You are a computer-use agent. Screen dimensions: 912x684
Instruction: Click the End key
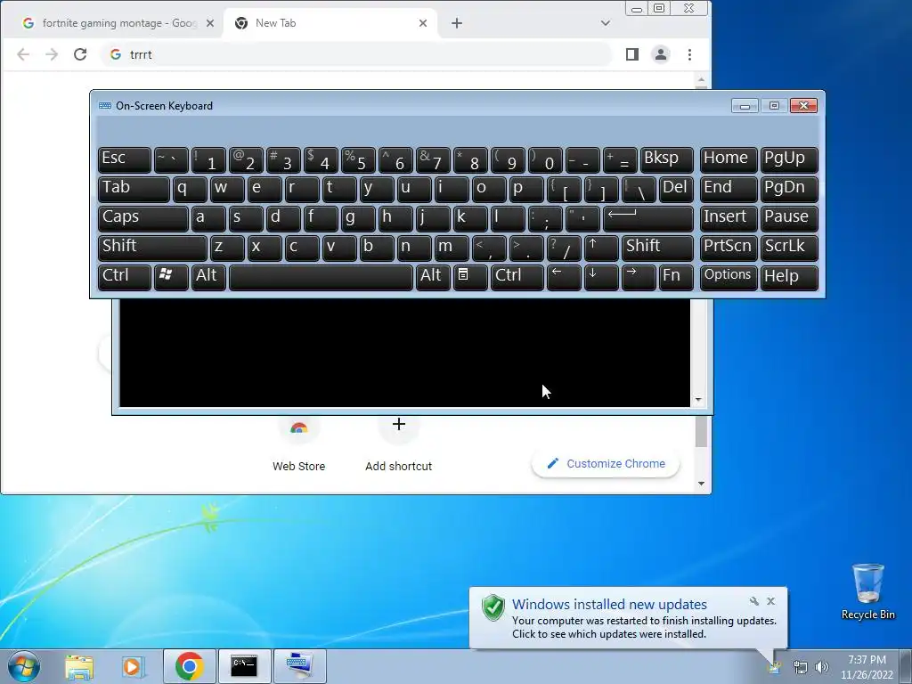coord(729,189)
